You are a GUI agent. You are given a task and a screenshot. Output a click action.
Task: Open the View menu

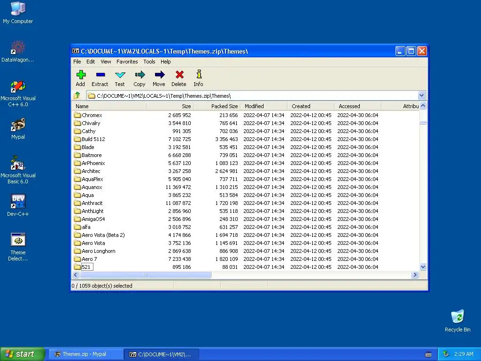click(106, 62)
